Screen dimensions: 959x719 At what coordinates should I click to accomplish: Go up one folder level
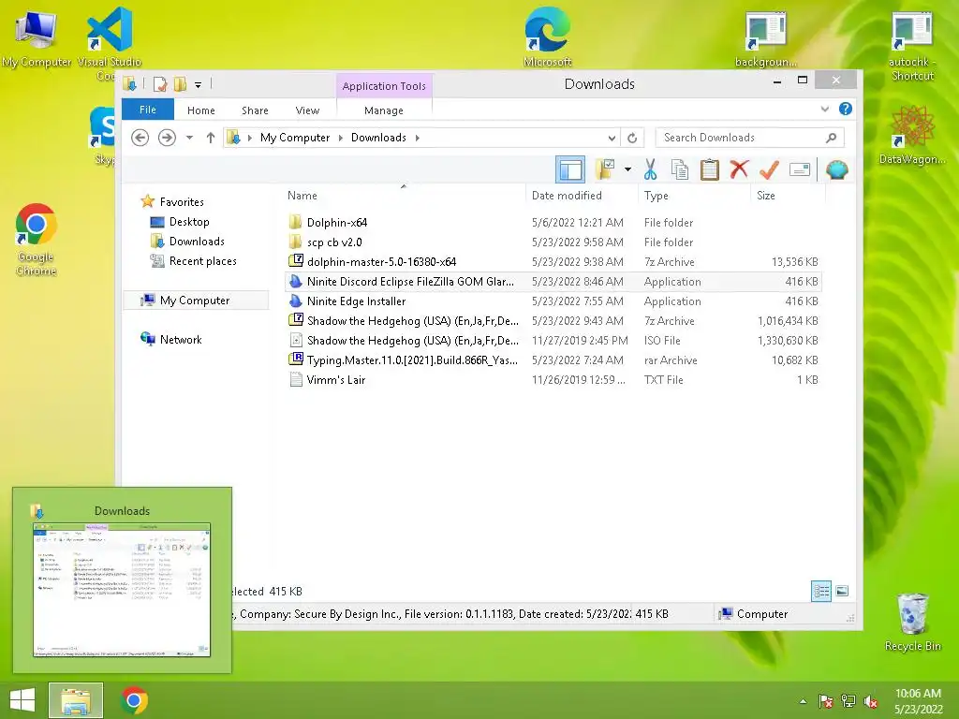pyautogui.click(x=211, y=138)
